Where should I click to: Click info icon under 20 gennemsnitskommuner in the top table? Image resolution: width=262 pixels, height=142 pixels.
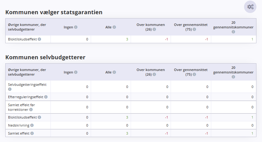[x=233, y=31]
